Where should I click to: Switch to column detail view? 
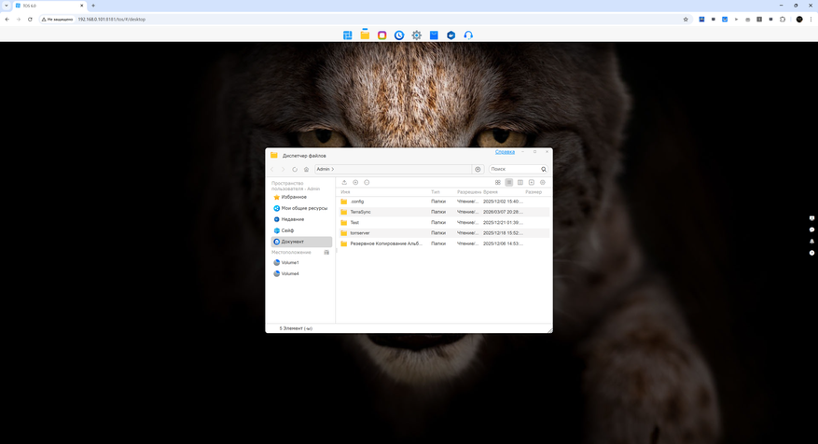[x=520, y=182]
